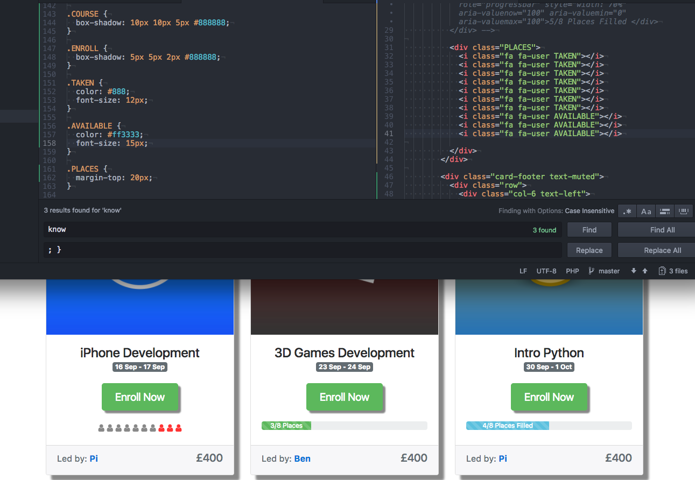
Task: Open instructor link Pi on Intro Python card
Action: (503, 459)
